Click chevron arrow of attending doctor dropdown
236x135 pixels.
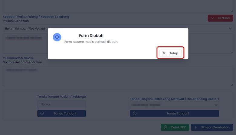click(x=216, y=105)
